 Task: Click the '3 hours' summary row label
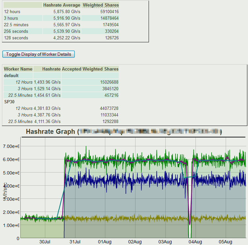pyautogui.click(x=11, y=18)
